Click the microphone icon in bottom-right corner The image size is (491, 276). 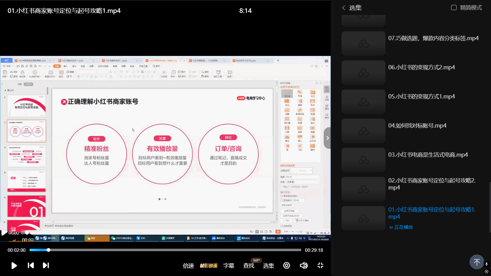coord(486,264)
